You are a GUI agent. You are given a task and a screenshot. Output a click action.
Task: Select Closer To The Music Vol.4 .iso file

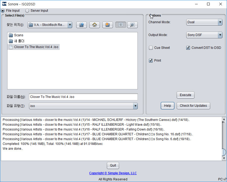coord(34,47)
